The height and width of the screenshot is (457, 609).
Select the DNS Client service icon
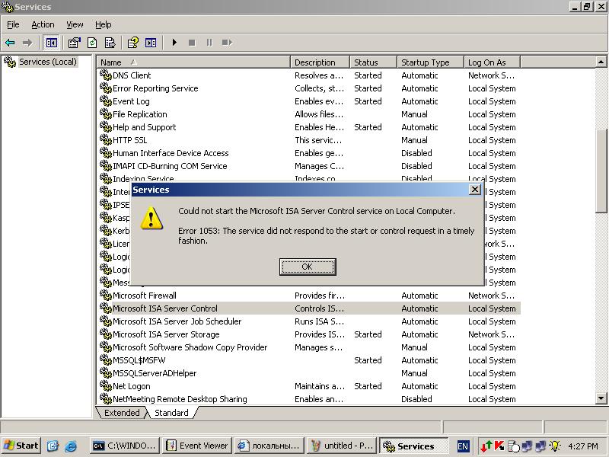pyautogui.click(x=105, y=75)
